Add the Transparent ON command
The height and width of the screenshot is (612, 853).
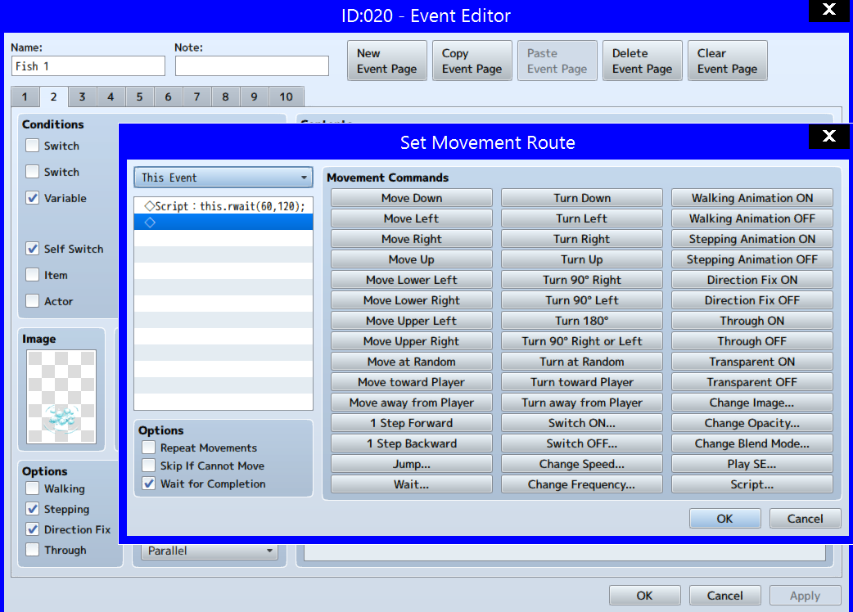[751, 362]
